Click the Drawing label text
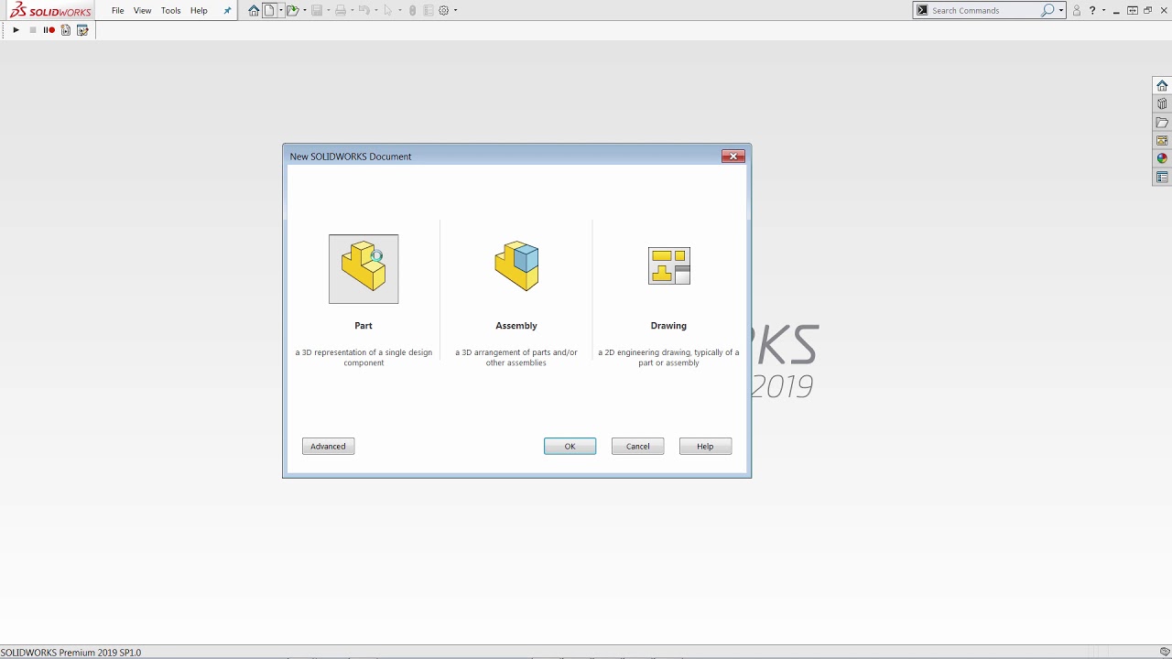This screenshot has height=659, width=1172. 668,326
